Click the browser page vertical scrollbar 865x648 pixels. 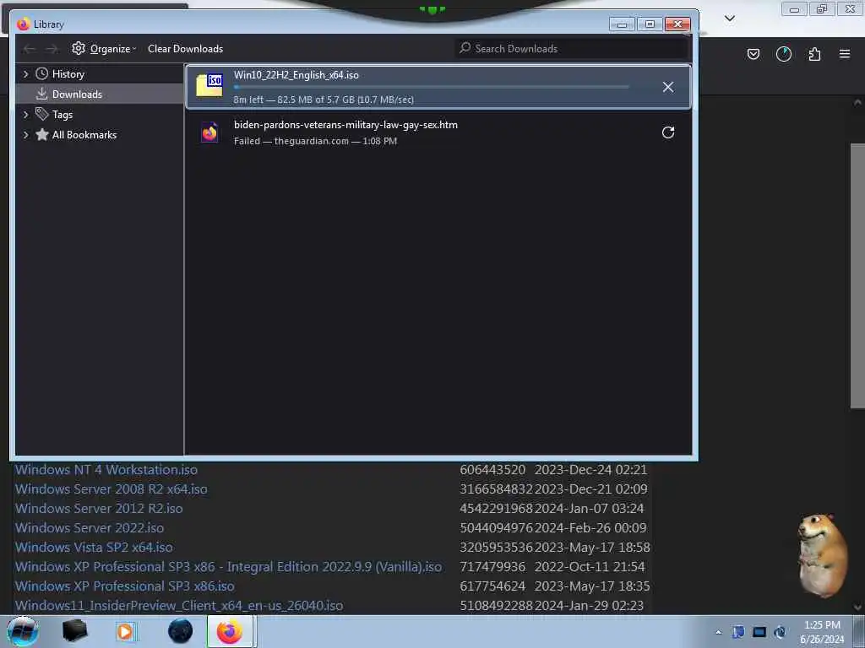click(x=857, y=276)
